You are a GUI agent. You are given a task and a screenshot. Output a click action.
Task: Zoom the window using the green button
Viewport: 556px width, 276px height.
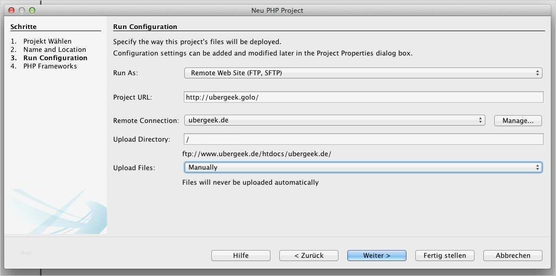(32, 10)
